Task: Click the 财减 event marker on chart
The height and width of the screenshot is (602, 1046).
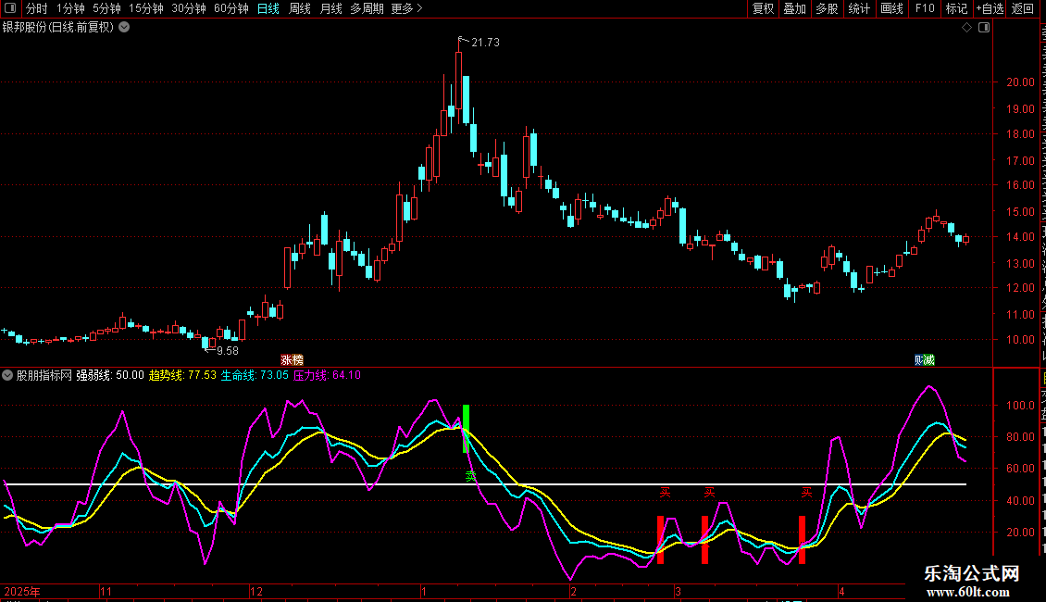Action: (x=925, y=360)
